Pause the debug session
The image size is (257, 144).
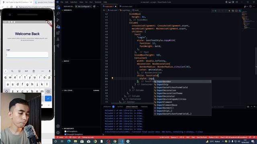pos(216,11)
